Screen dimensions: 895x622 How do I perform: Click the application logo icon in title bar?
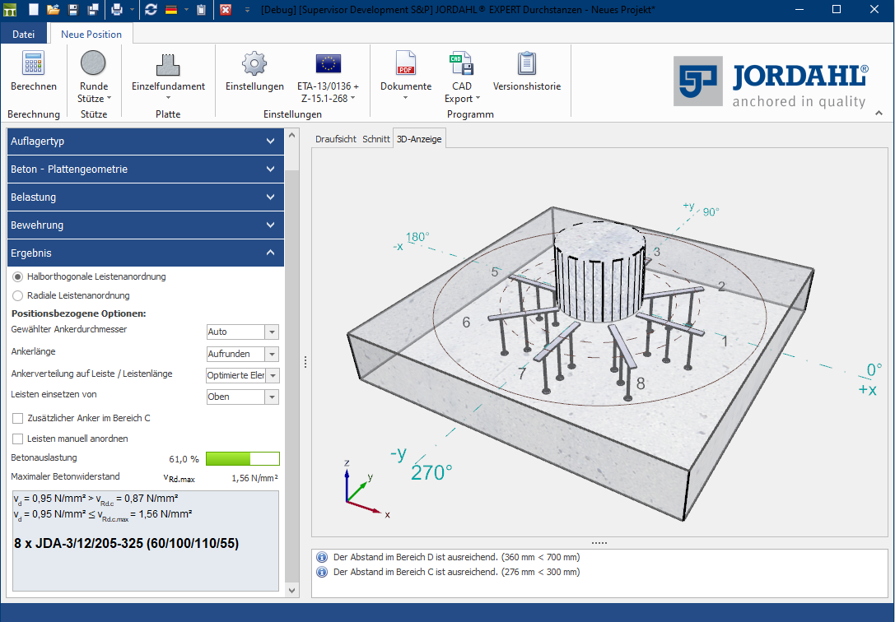tap(10, 9)
